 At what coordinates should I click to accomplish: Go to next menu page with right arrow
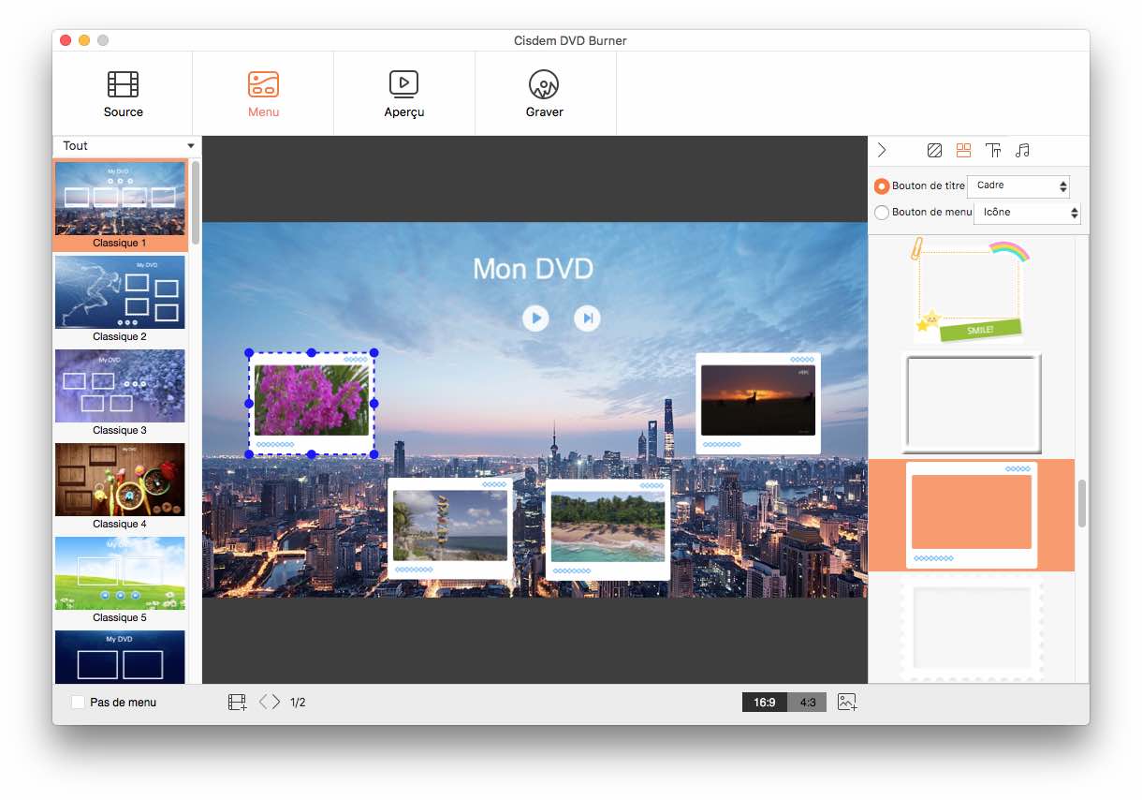click(x=276, y=701)
